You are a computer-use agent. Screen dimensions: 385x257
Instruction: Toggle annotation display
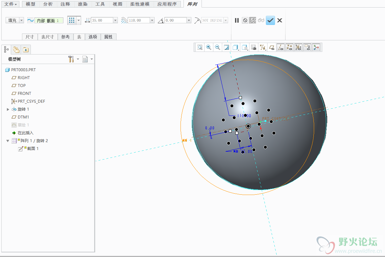coord(307,47)
